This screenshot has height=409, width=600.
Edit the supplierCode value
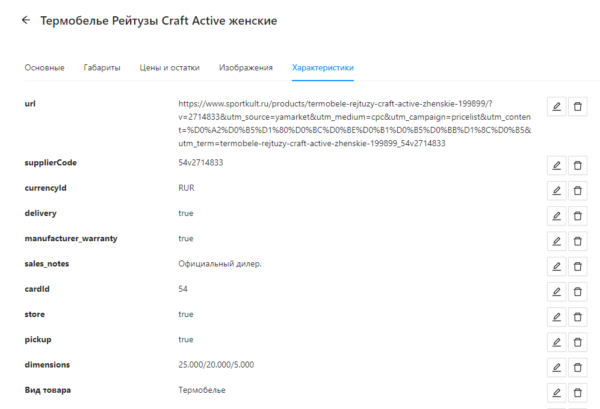[x=556, y=165]
